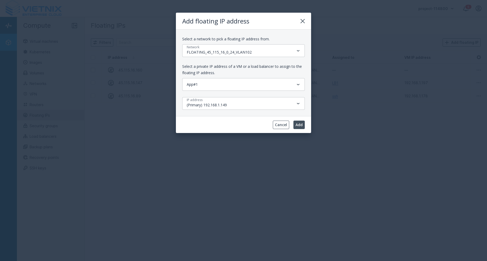
Task: Click the Compute cube icon in left rail
Action: [x=8, y=42]
